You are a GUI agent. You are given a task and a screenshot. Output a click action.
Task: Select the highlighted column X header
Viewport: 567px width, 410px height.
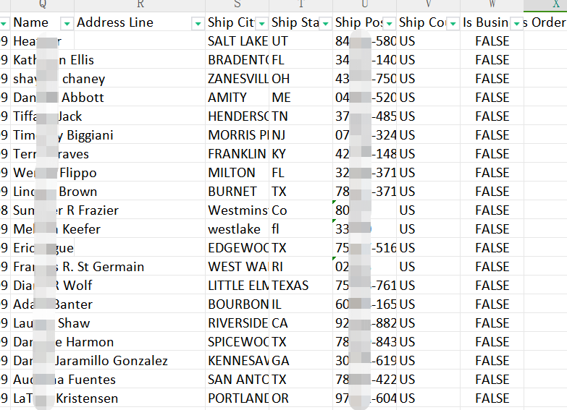(x=555, y=5)
